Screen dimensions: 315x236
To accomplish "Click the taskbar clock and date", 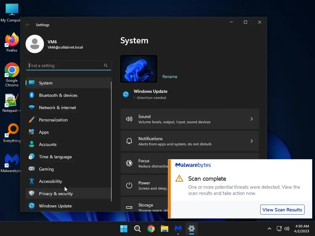I will [301, 229].
